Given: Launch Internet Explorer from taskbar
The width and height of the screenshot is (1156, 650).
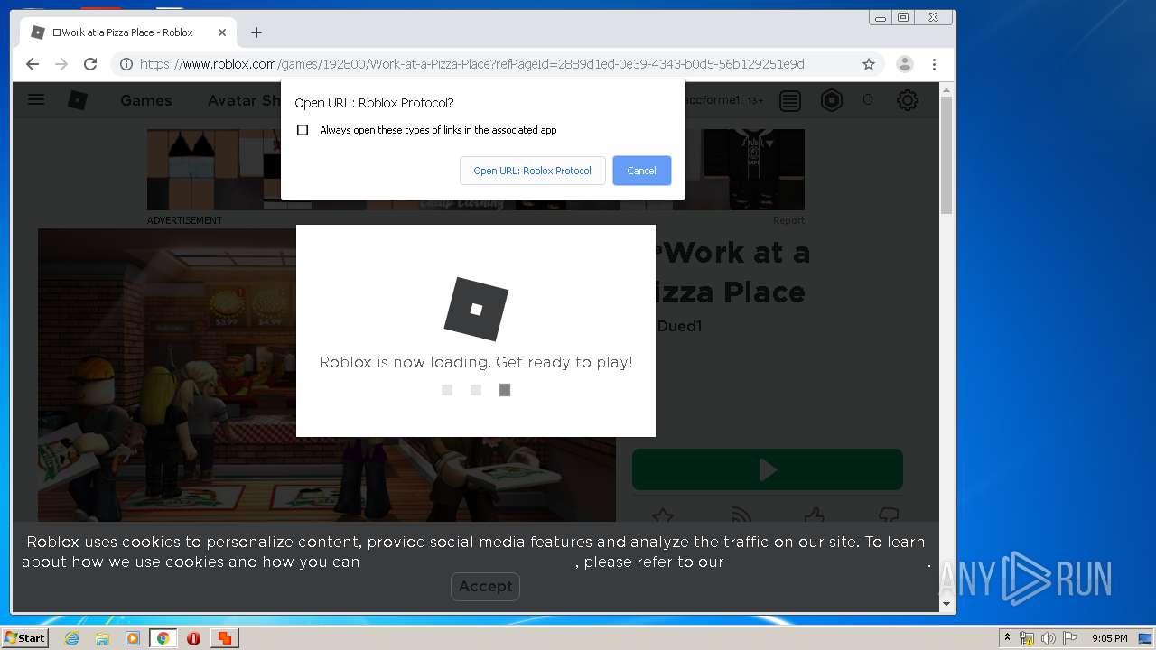Looking at the screenshot, I should coord(72,638).
